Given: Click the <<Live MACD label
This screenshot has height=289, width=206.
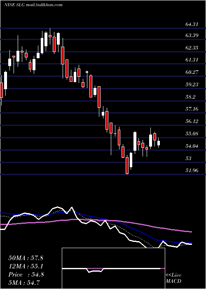Looking at the screenshot, I should 173,278.
